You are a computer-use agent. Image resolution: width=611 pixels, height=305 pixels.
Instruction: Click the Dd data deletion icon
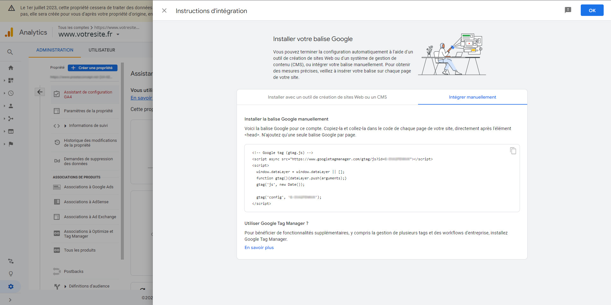point(57,161)
